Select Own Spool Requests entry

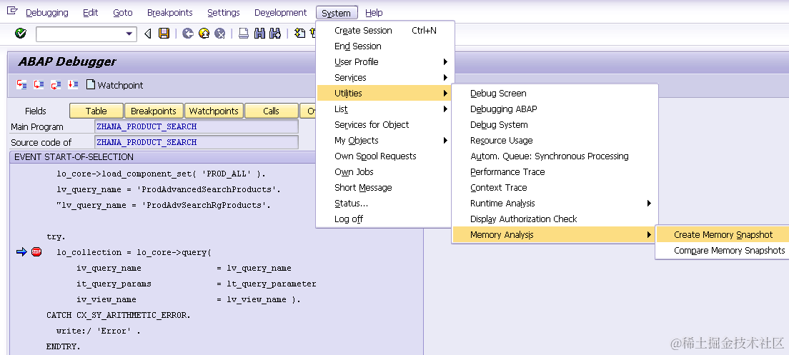(384, 156)
